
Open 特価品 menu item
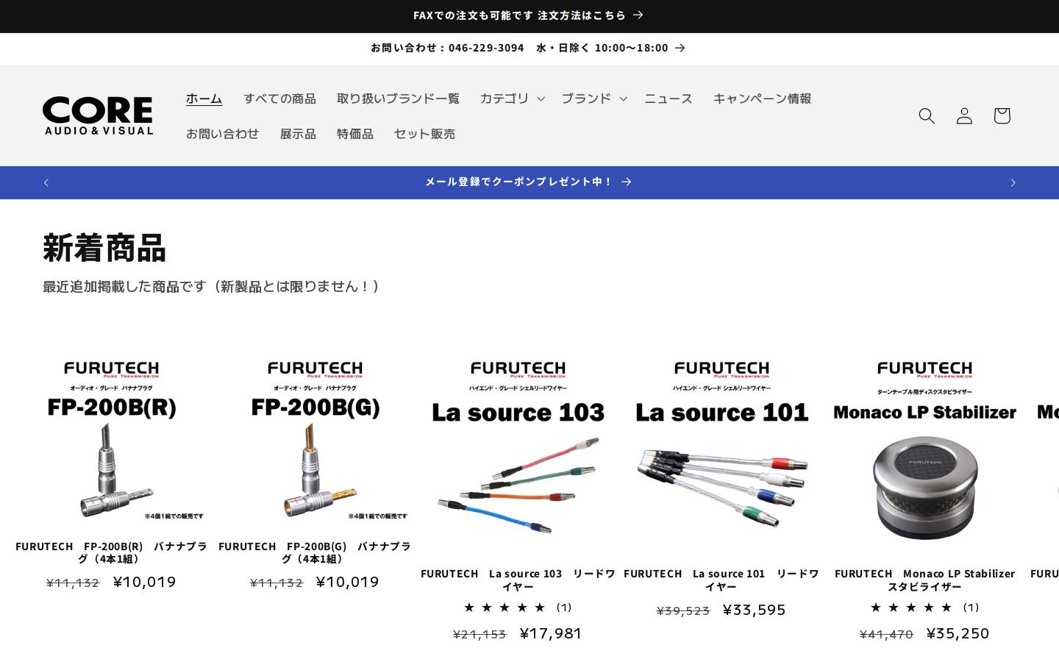(355, 133)
